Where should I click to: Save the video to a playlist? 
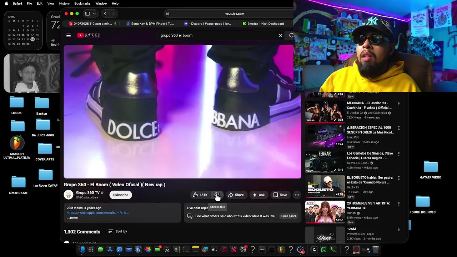click(280, 195)
